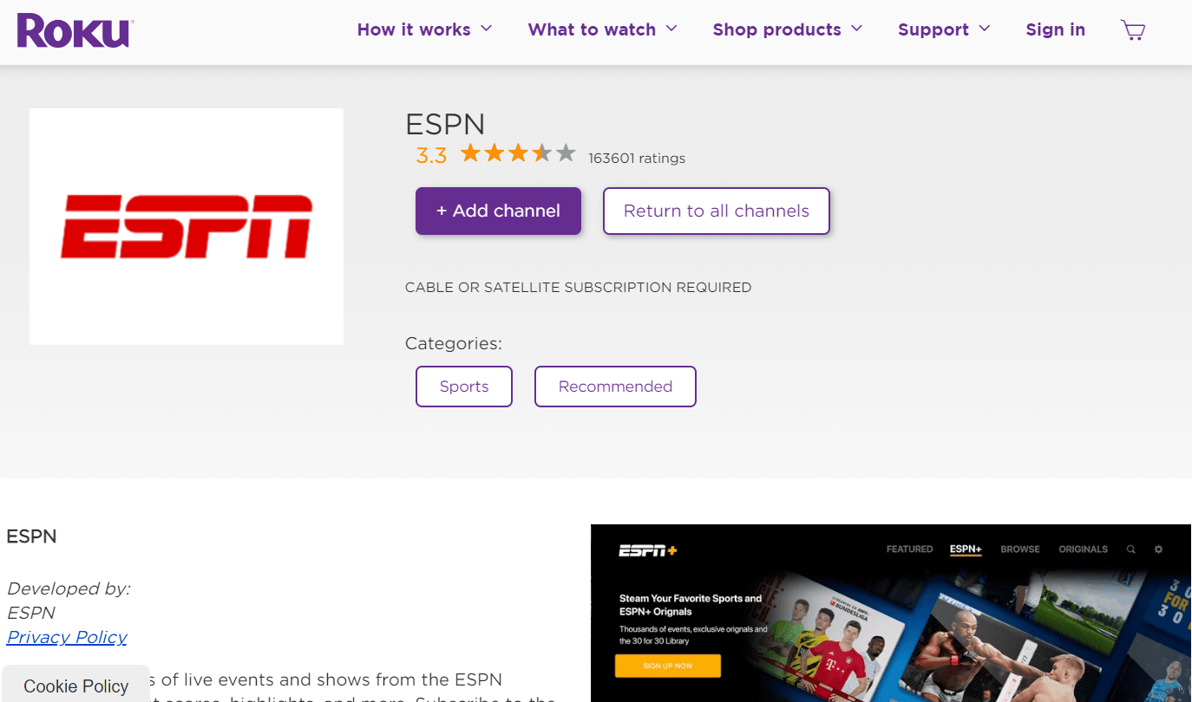Return to all channels

click(x=717, y=211)
